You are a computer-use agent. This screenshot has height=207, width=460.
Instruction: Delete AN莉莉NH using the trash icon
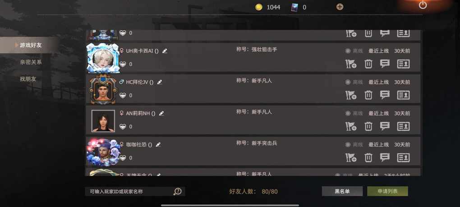click(368, 126)
